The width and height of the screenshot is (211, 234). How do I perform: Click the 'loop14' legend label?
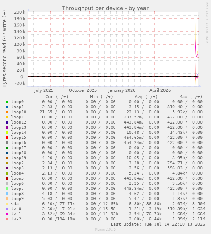[x=19, y=133]
